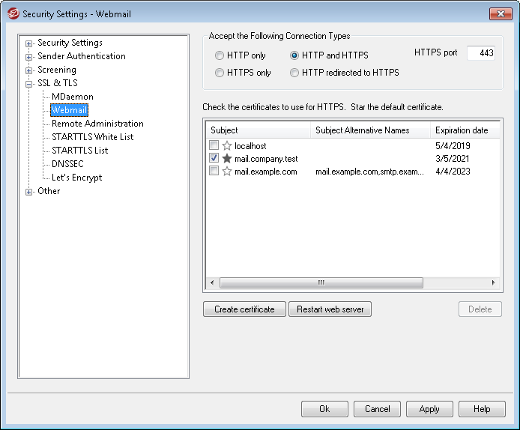Click the MDaemon icon in title bar

(x=13, y=13)
